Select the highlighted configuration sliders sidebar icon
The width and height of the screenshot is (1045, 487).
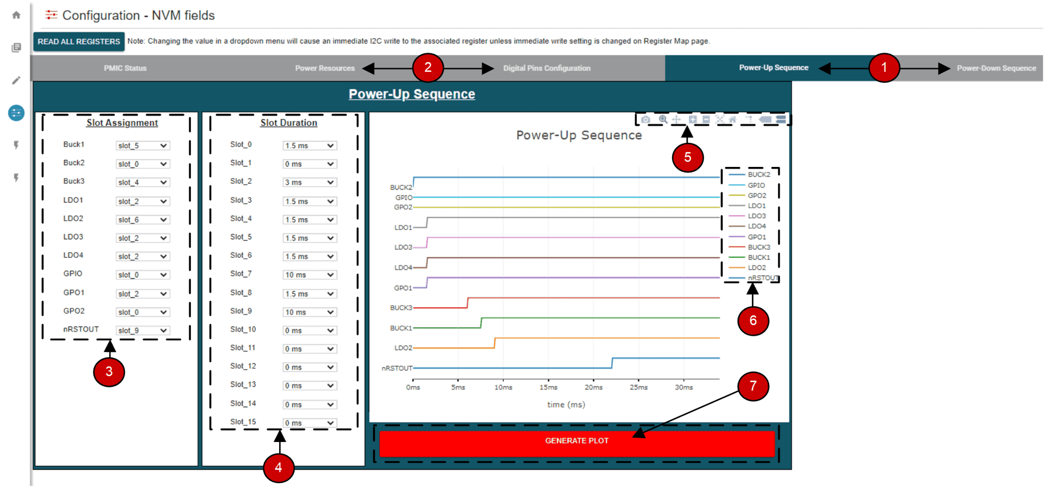pyautogui.click(x=16, y=113)
